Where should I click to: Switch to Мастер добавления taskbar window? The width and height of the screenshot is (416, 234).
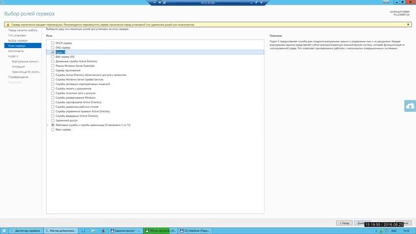point(60,231)
